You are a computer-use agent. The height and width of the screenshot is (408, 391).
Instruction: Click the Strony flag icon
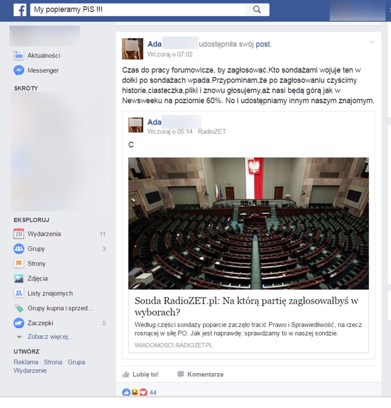click(19, 263)
